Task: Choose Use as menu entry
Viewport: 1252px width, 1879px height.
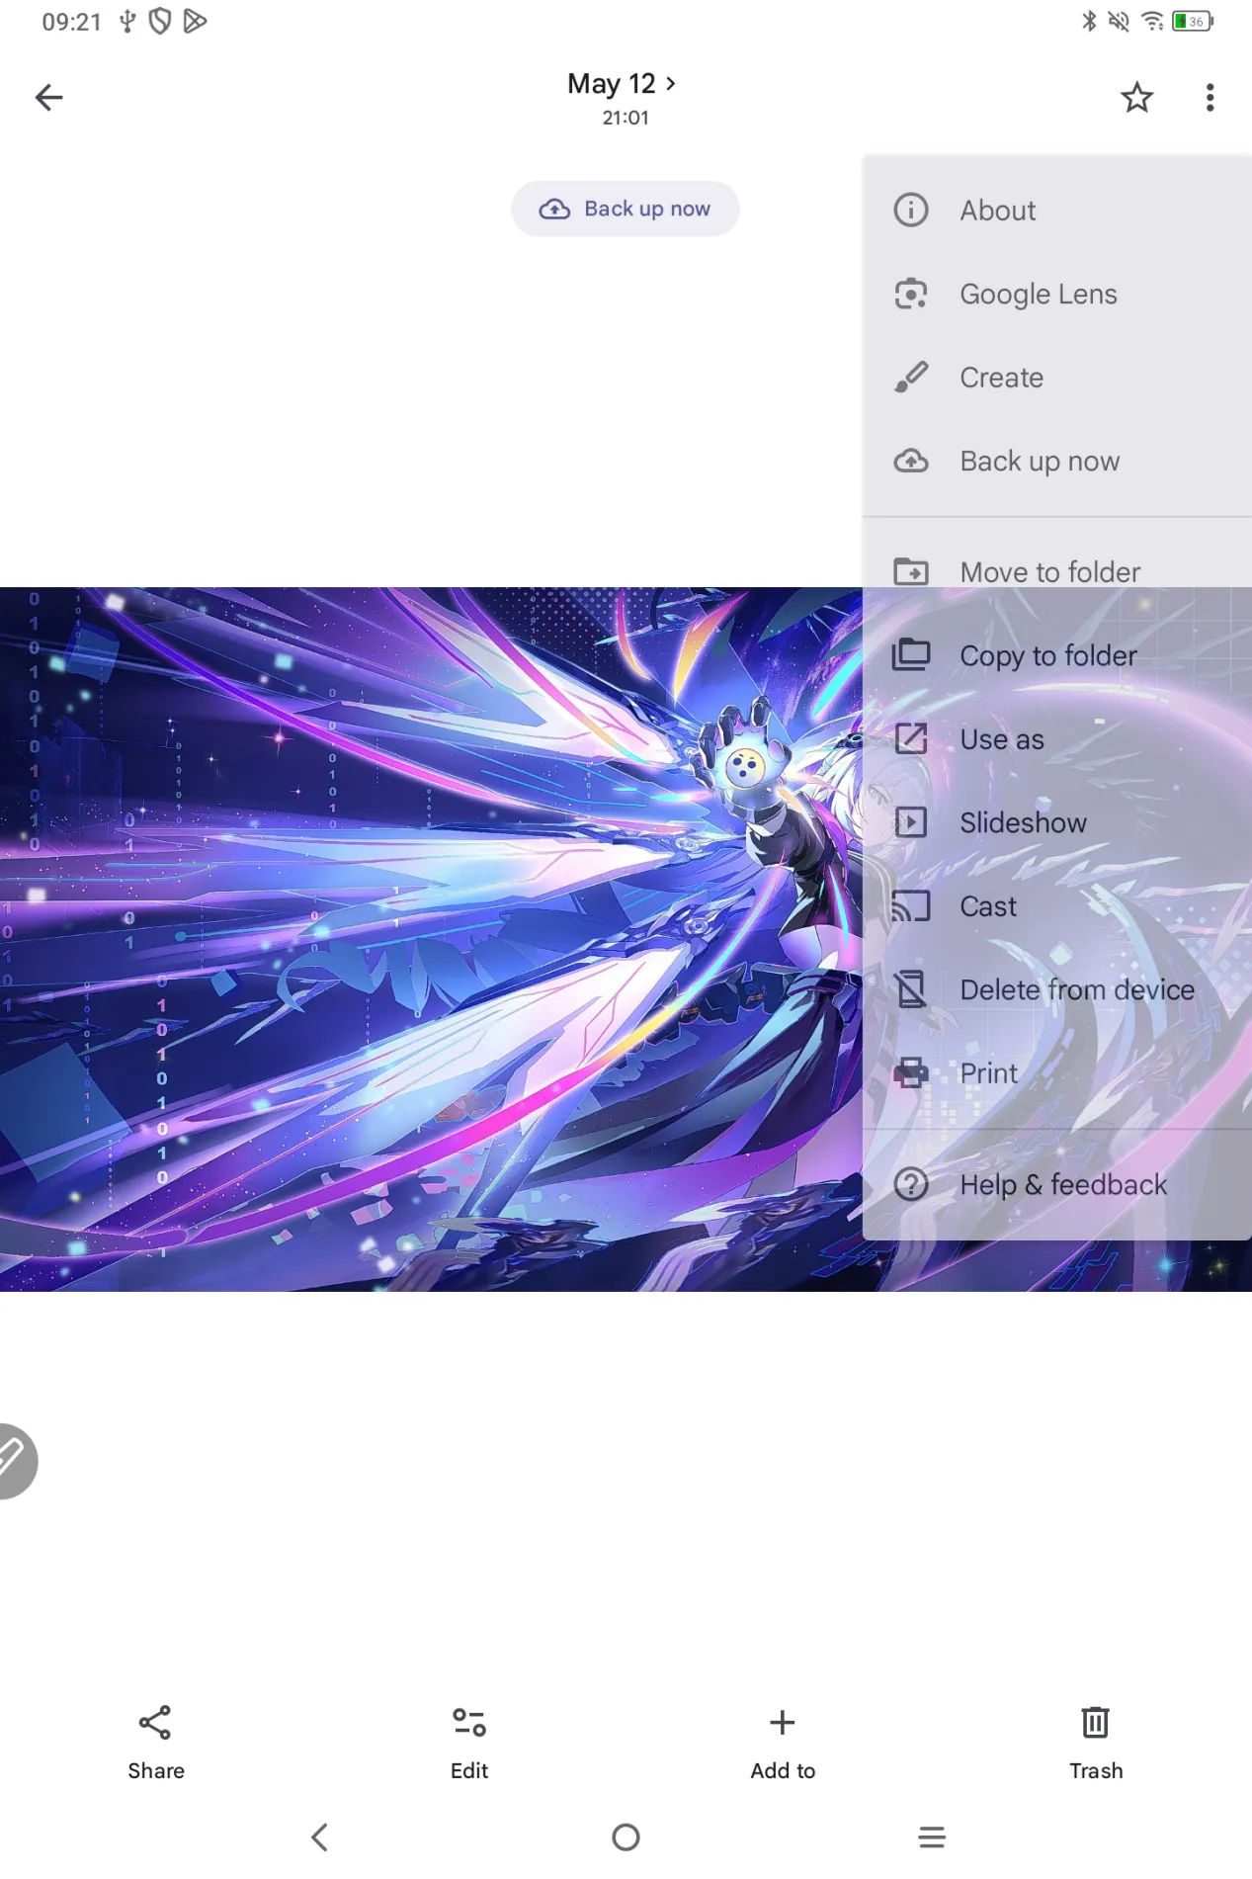Action: (1057, 739)
